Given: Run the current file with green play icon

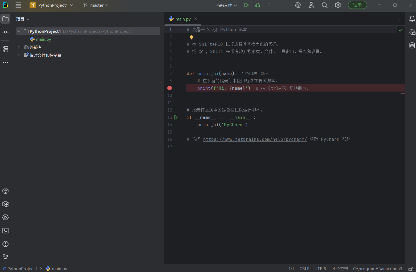Looking at the screenshot, I should tap(246, 5).
